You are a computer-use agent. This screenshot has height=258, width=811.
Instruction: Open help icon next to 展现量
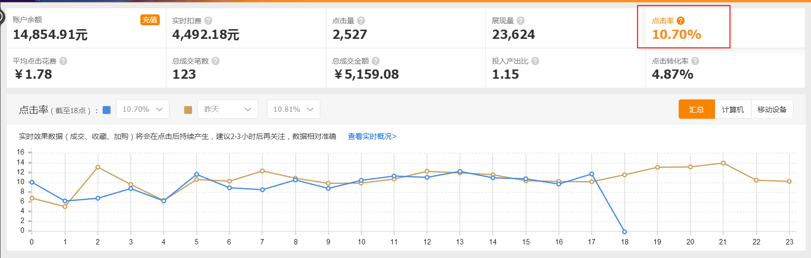tap(521, 21)
